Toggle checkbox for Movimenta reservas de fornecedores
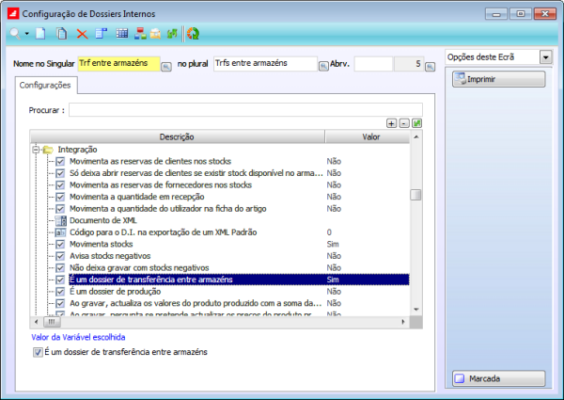This screenshot has height=400, width=564. tap(60, 185)
